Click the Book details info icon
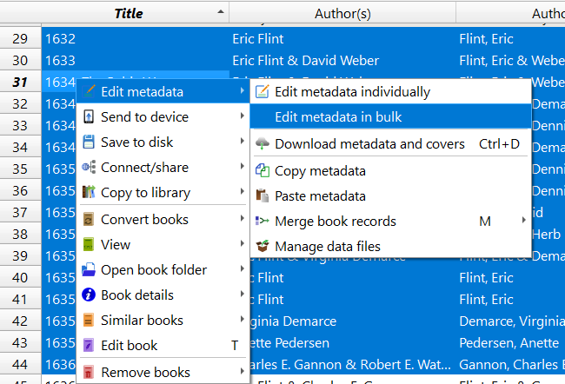 pos(89,295)
